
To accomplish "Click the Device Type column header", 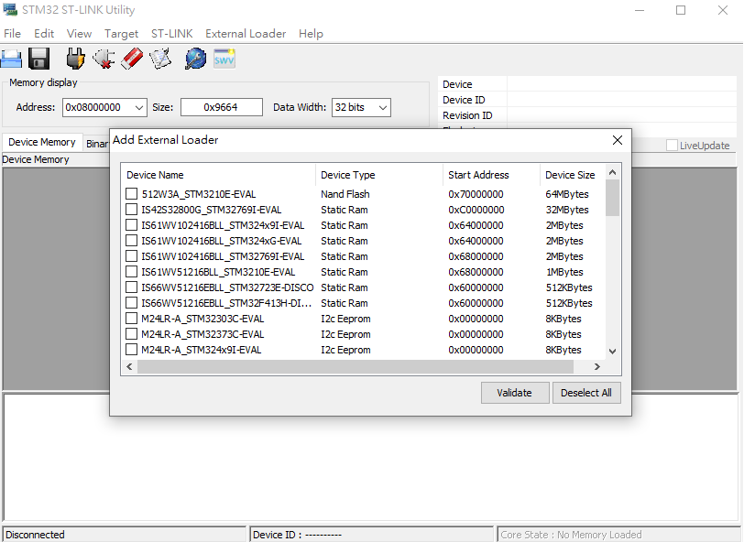I will click(379, 175).
